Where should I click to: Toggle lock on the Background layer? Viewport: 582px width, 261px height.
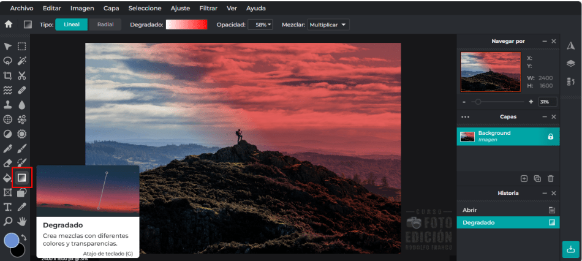coord(550,137)
